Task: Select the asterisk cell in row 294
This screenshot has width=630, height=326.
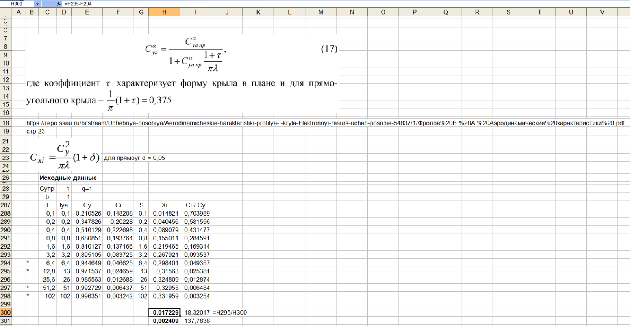Action: point(28,263)
